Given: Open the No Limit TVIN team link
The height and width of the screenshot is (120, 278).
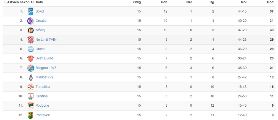Looking at the screenshot, I should [46, 40].
